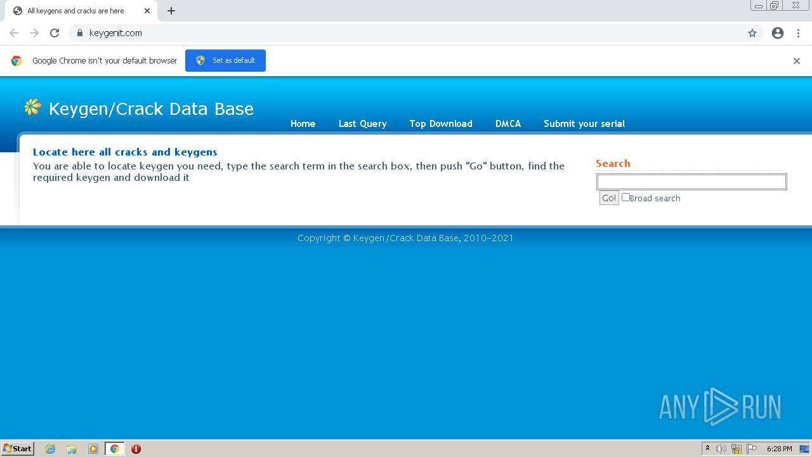The height and width of the screenshot is (457, 812).
Task: Enable the Broad search checkbox
Action: 625,197
